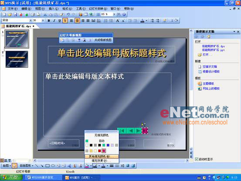
Task: Click 关闭母版视图 button
Action: [103, 40]
